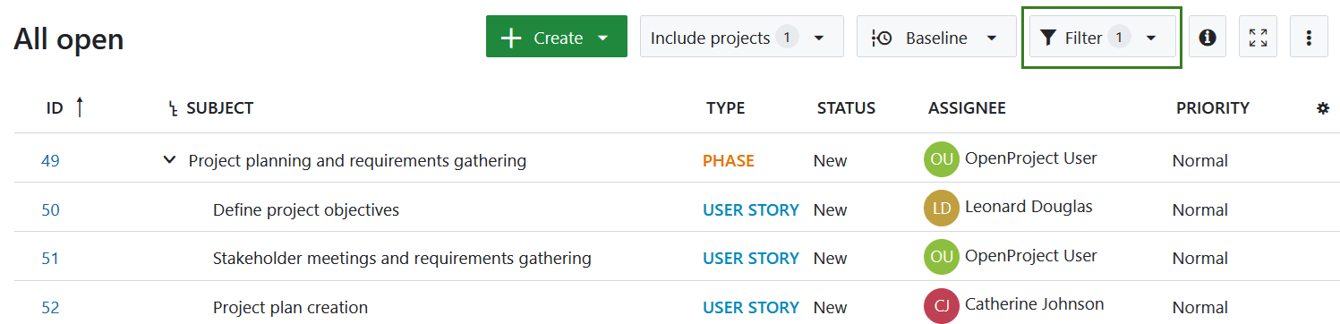Open the Create dropdown arrow

tap(603, 38)
